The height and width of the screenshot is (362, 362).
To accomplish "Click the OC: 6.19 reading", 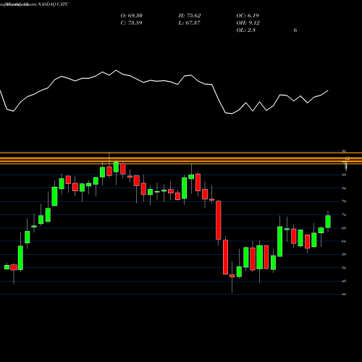I will [x=248, y=16].
